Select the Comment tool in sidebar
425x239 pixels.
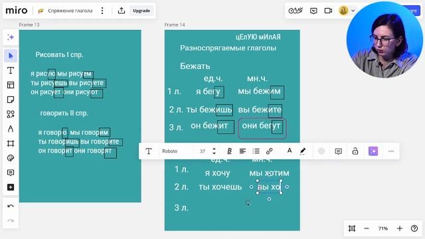(x=11, y=173)
